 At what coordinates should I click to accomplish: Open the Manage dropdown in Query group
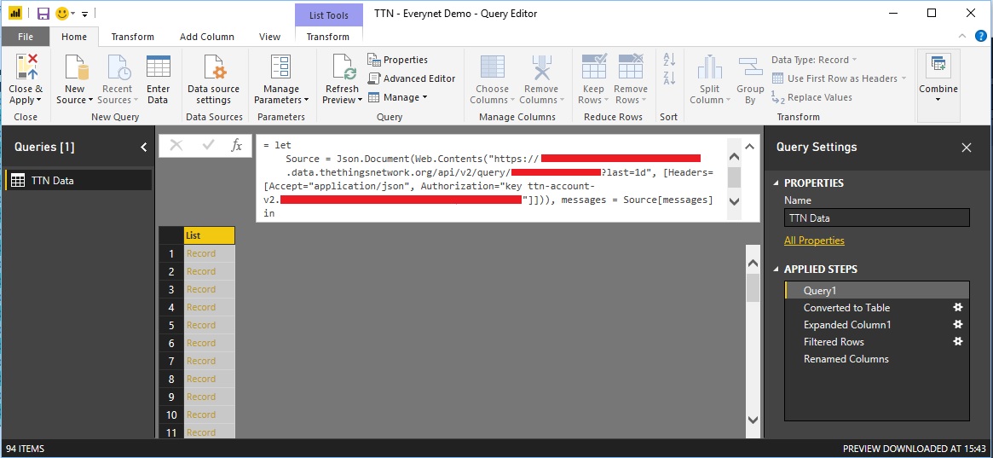click(x=398, y=97)
